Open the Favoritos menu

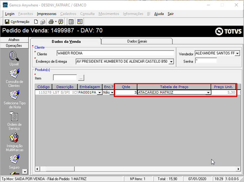[26, 14]
